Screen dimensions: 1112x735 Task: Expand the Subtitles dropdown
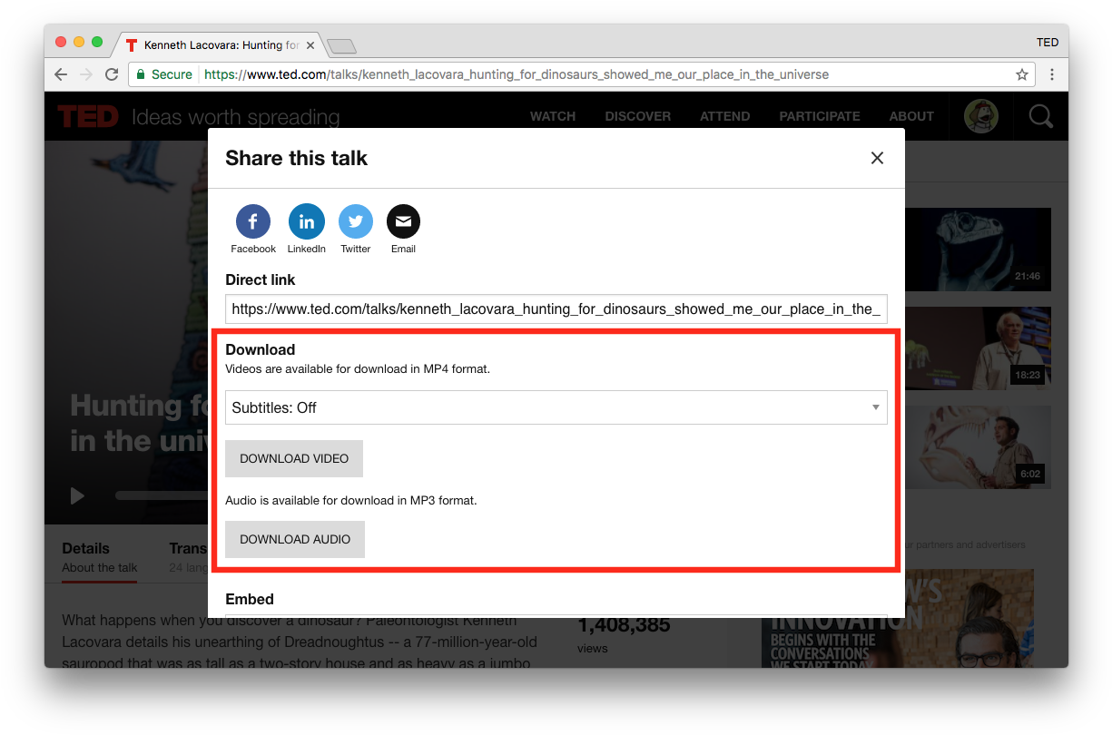tap(556, 407)
